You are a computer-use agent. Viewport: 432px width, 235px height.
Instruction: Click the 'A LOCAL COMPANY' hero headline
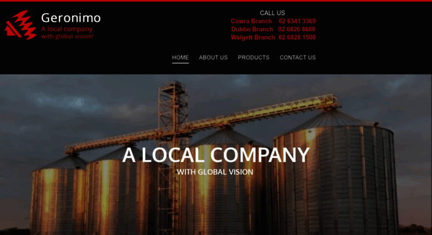[x=216, y=155]
